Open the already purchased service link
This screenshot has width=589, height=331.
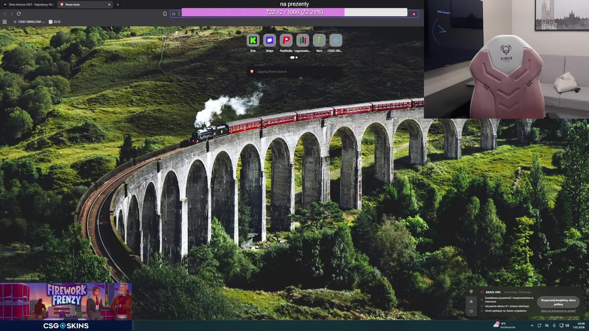[558, 311]
